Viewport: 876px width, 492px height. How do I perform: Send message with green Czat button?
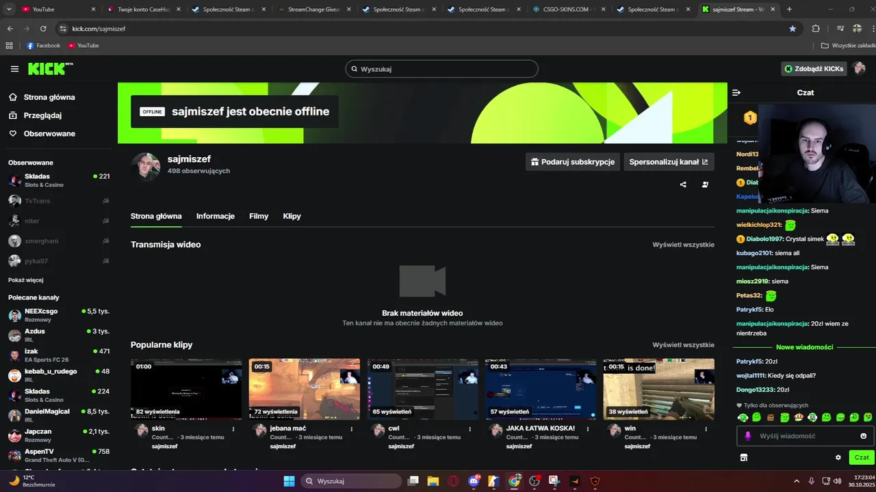click(861, 457)
